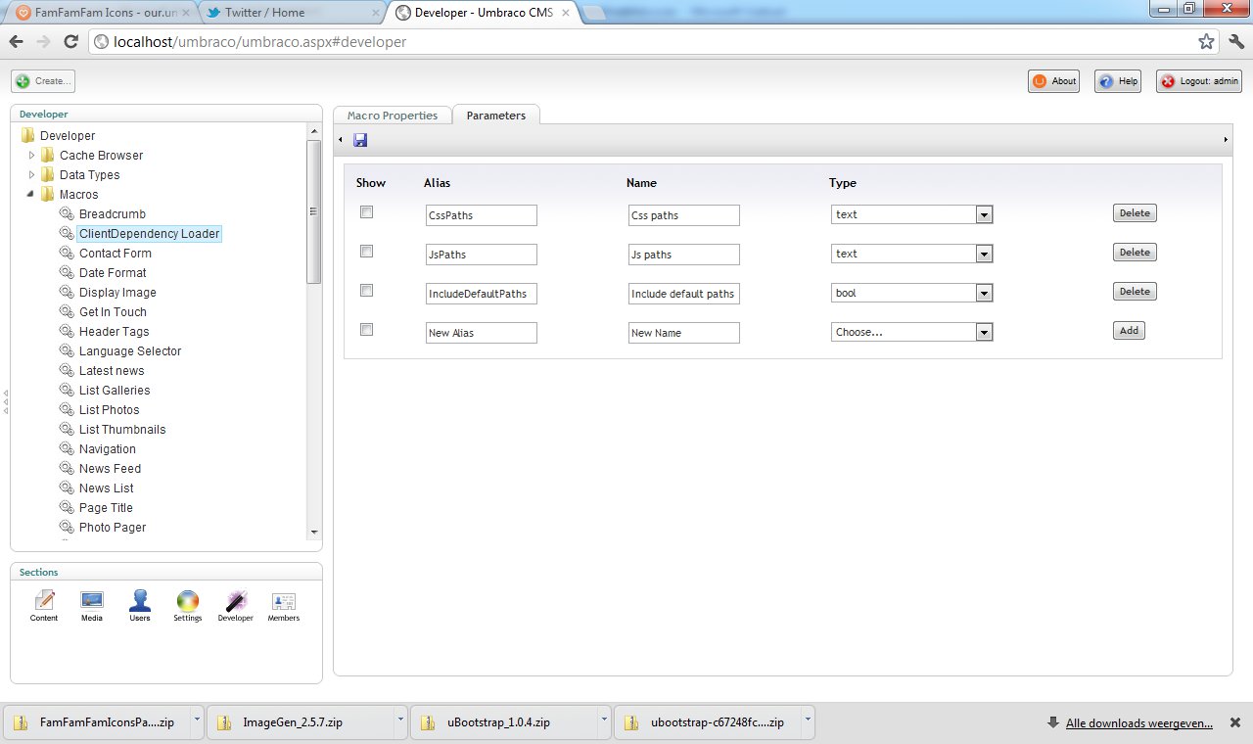Click the Navigation macro icon
The height and width of the screenshot is (744, 1253).
[x=67, y=449]
